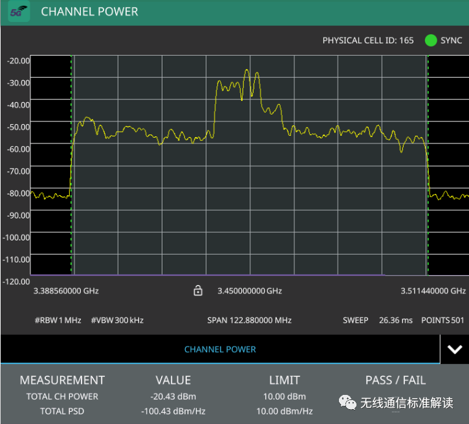Click the 5G logo icon
The image size is (469, 424).
pos(19,12)
